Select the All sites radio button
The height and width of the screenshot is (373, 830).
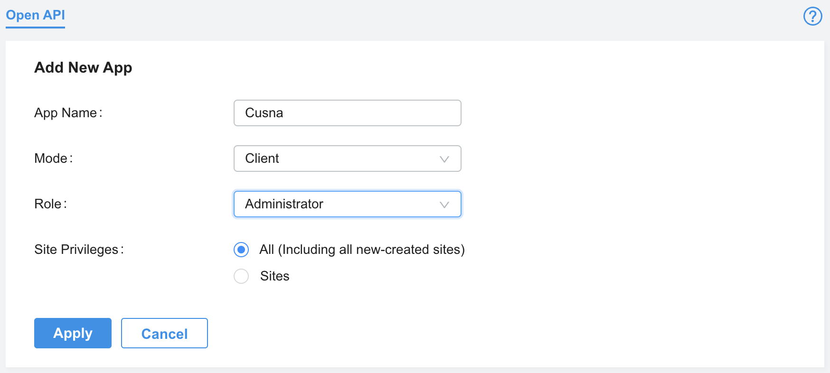[x=241, y=250]
